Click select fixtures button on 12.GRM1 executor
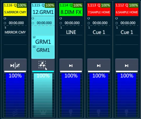Viewport: 141px width, 119px height. click(43, 66)
